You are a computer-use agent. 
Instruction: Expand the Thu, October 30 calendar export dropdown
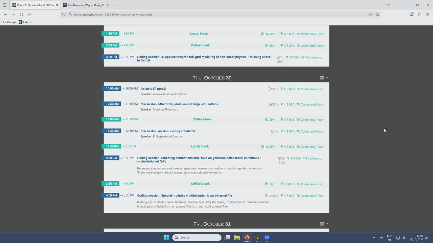tap(324, 78)
